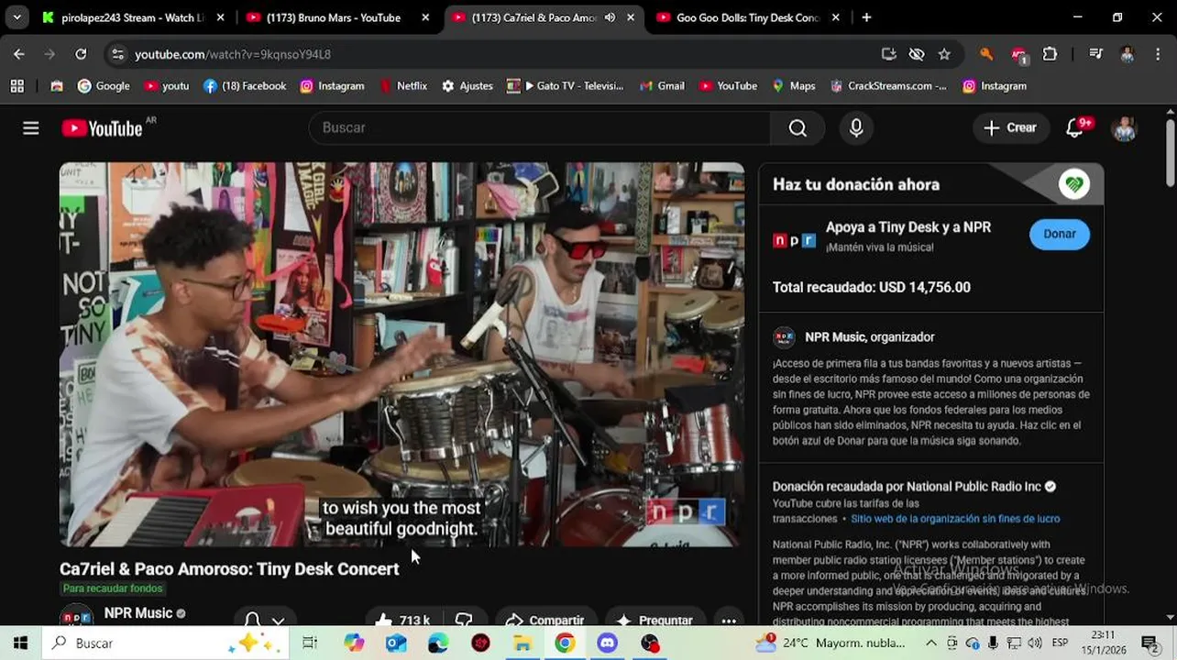Open the apps grid in bookmarks bar
The width and height of the screenshot is (1177, 660).
tap(16, 86)
